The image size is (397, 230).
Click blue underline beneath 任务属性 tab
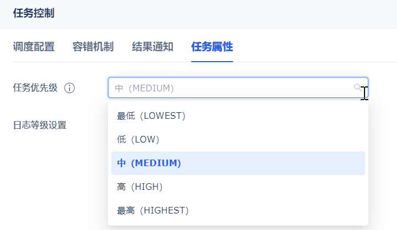(x=212, y=61)
